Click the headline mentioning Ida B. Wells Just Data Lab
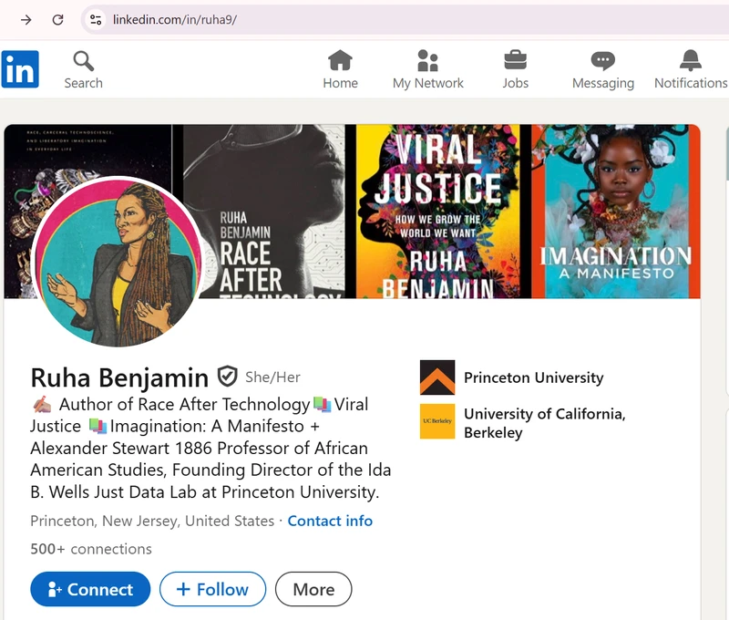 210,448
